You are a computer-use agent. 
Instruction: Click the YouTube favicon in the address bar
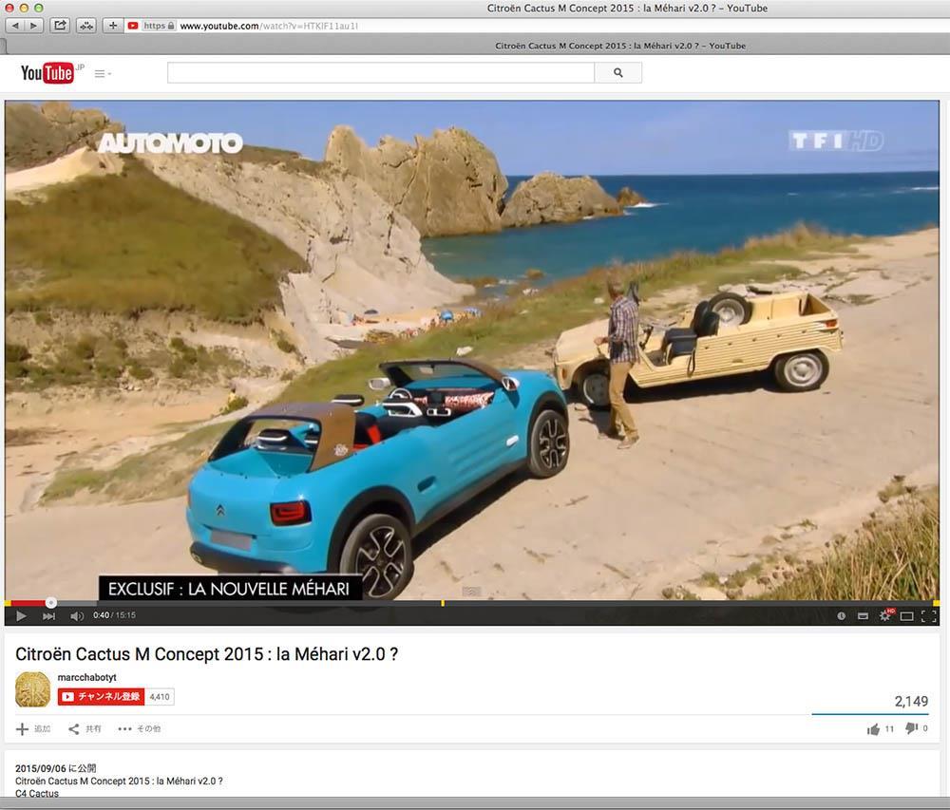133,26
